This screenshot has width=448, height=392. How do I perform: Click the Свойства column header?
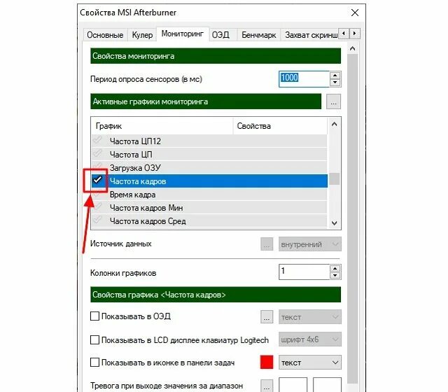point(280,126)
